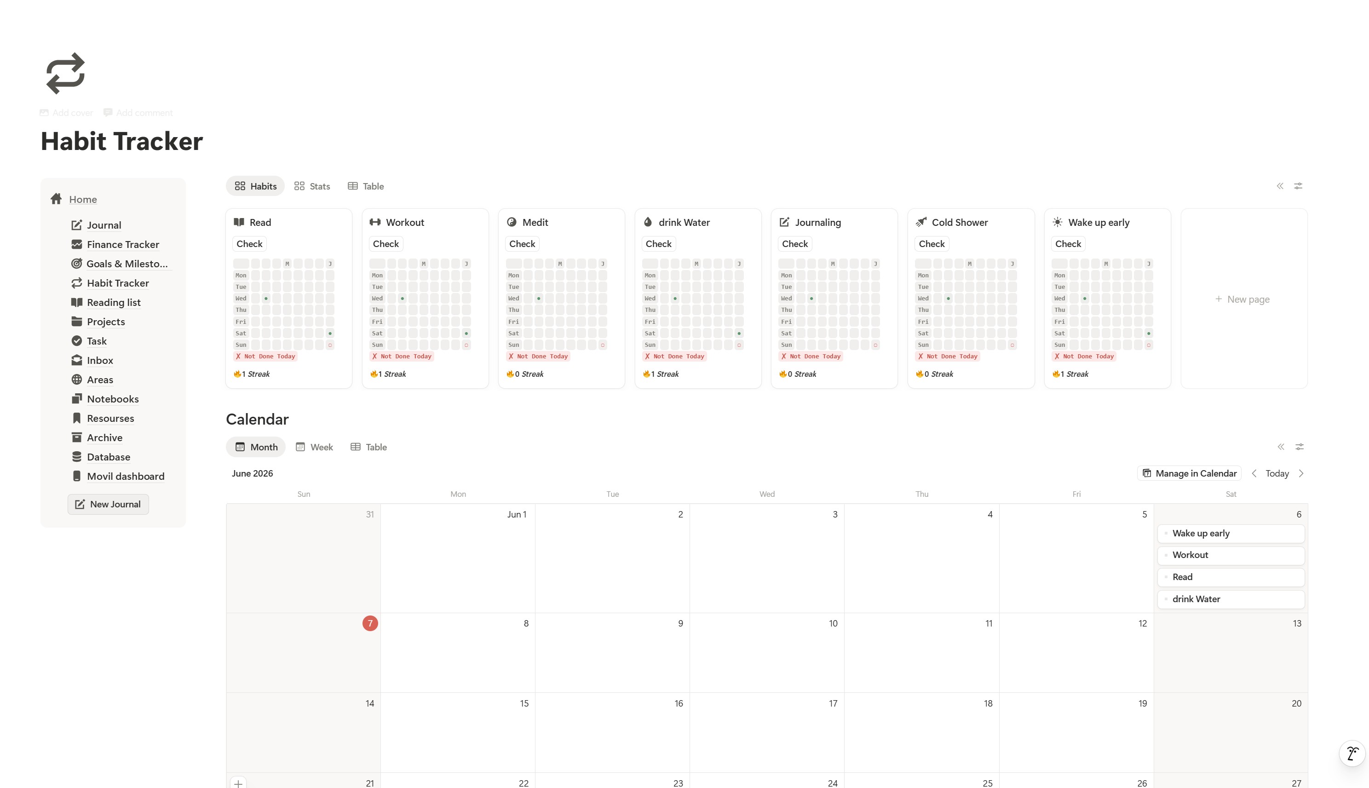Image resolution: width=1369 pixels, height=788 pixels.
Task: Click the dumbbell icon on Workout card
Action: pos(375,223)
